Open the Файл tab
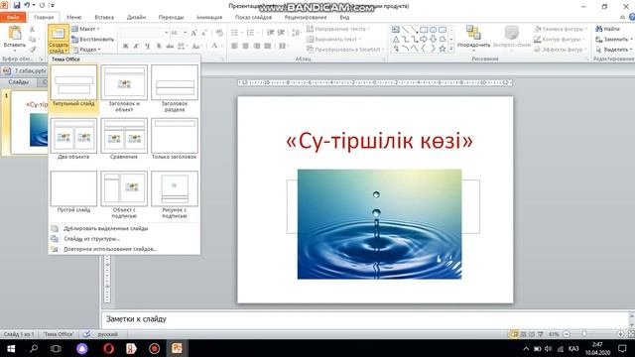Screen dimensions: 635x357 13,18
